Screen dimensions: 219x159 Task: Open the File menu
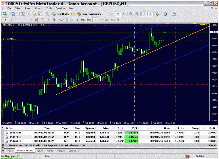click(9, 8)
